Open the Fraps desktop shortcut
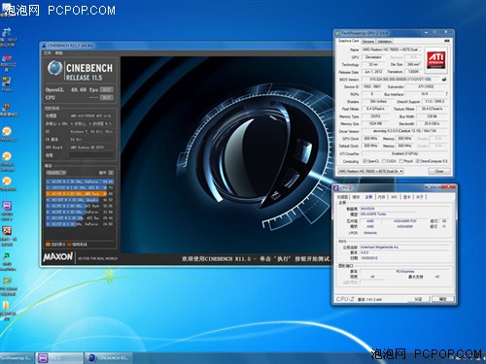 pyautogui.click(x=7, y=83)
